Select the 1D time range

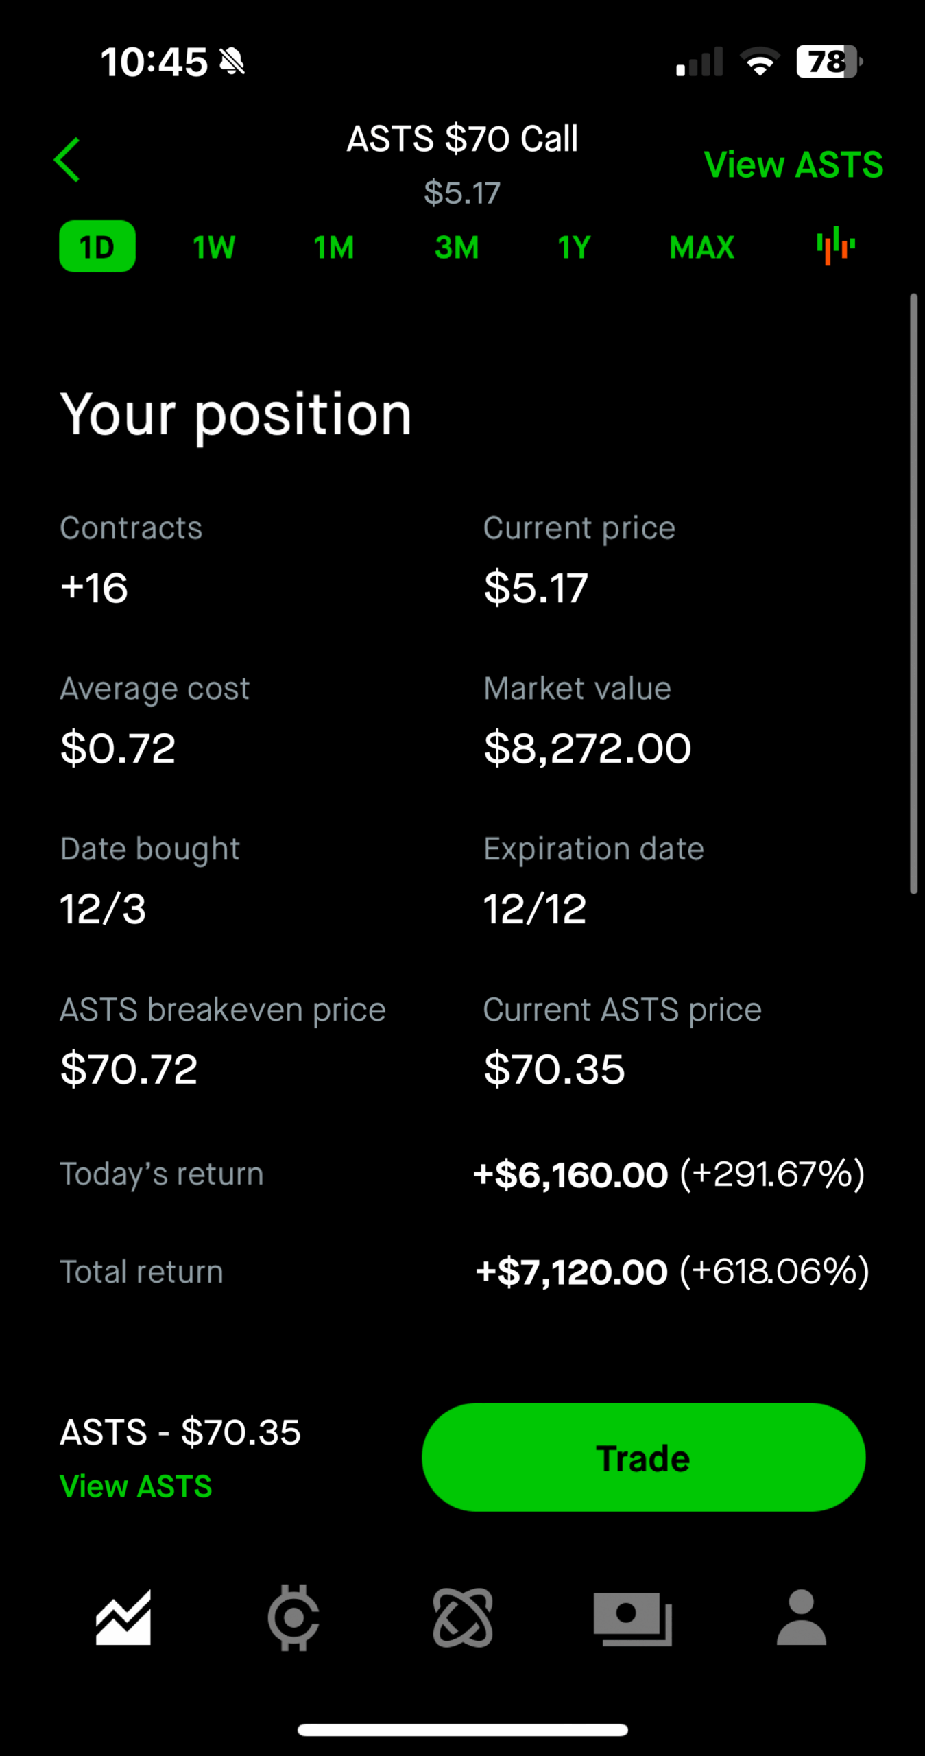pos(97,246)
